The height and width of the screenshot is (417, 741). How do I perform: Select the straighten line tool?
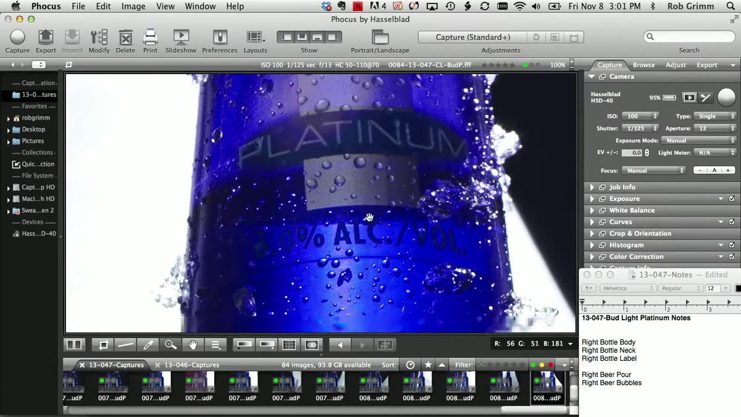[125, 345]
